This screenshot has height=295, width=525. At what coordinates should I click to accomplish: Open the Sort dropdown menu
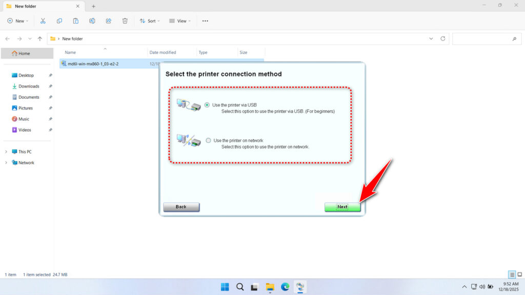pyautogui.click(x=150, y=21)
